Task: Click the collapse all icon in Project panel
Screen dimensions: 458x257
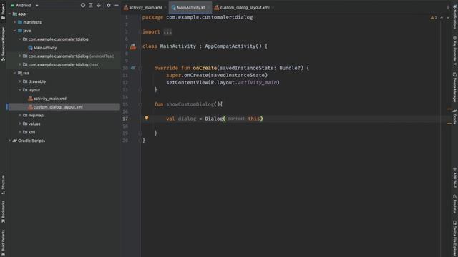Action: tap(99, 5)
